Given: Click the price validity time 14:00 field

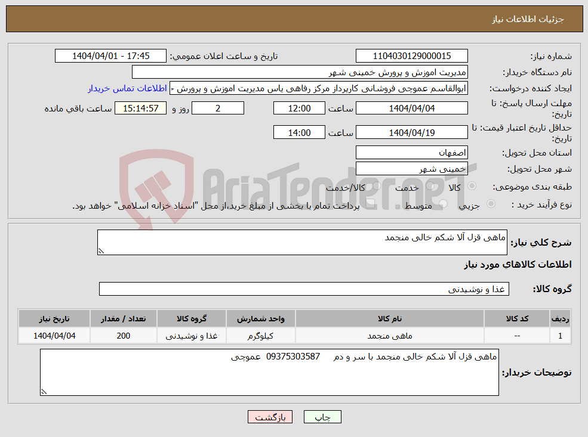Looking at the screenshot, I should [299, 132].
